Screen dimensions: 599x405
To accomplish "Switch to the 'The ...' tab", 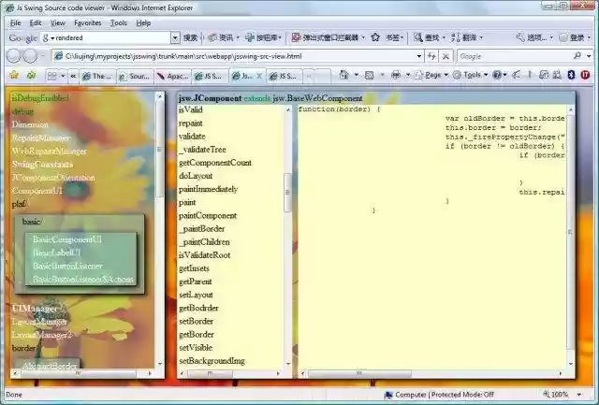I will click(97, 76).
